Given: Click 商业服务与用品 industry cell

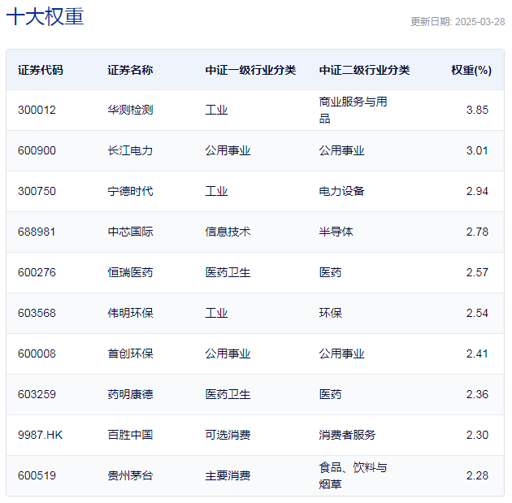Looking at the screenshot, I should (353, 110).
